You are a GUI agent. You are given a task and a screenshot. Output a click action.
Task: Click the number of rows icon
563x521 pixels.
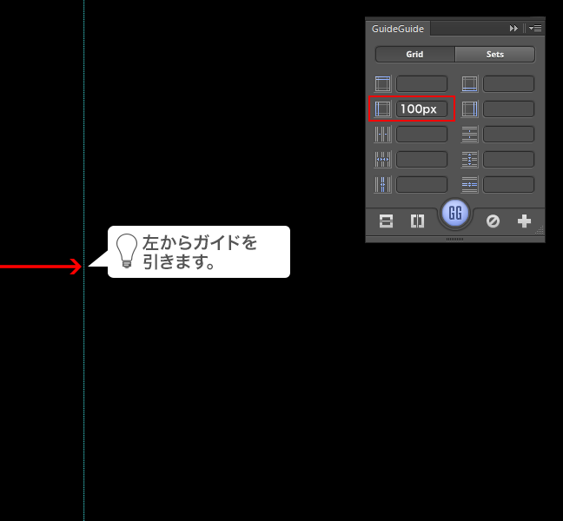click(x=470, y=135)
